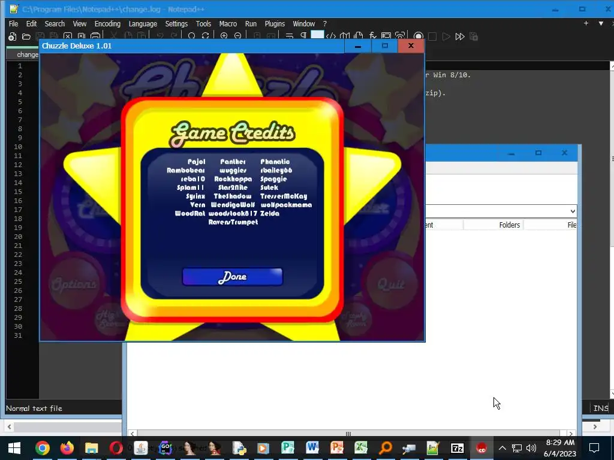Click 'Normal text file' in status bar
Image resolution: width=614 pixels, height=460 pixels.
pyautogui.click(x=34, y=408)
